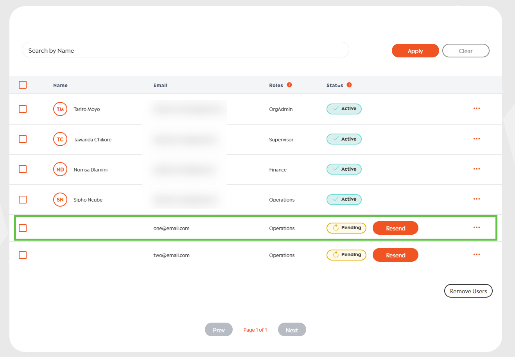This screenshot has width=515, height=357.
Task: Tick the select-all checkbox in the header
Action: click(x=23, y=85)
